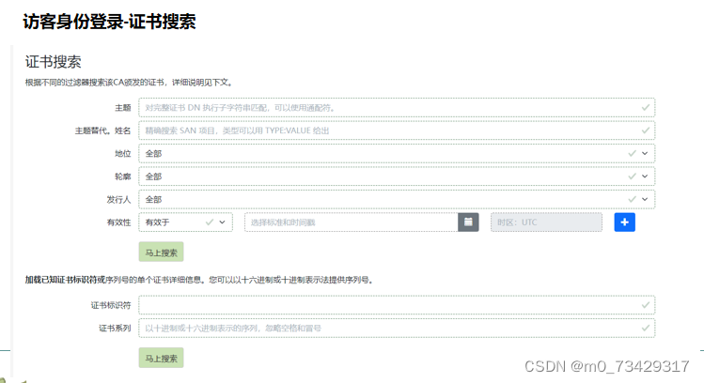The width and height of the screenshot is (704, 383).
Task: Add another validity filter with plus button
Action: coord(624,222)
